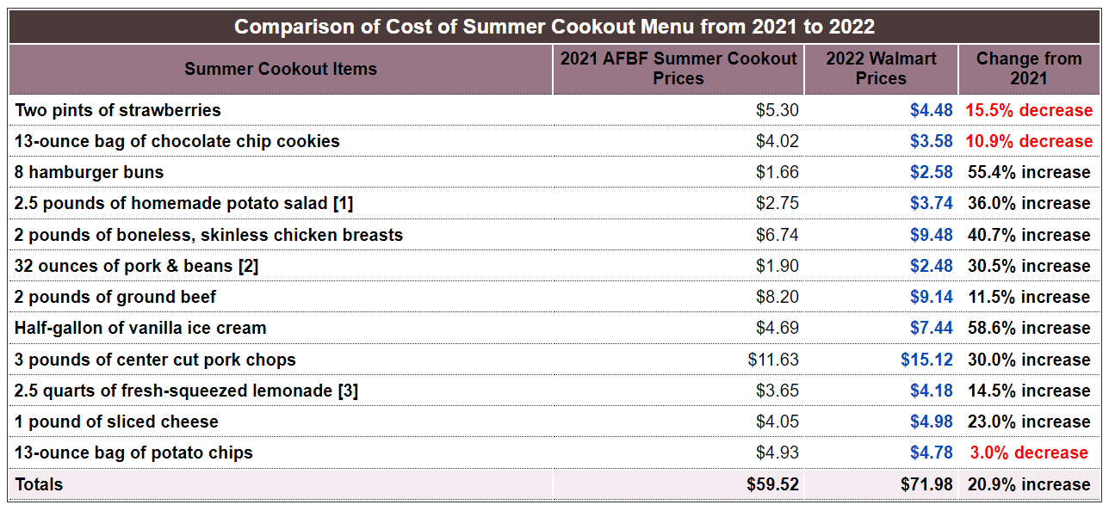The height and width of the screenshot is (511, 1109).
Task: Open the $9.48 chicken breasts price link
Action: (x=931, y=235)
